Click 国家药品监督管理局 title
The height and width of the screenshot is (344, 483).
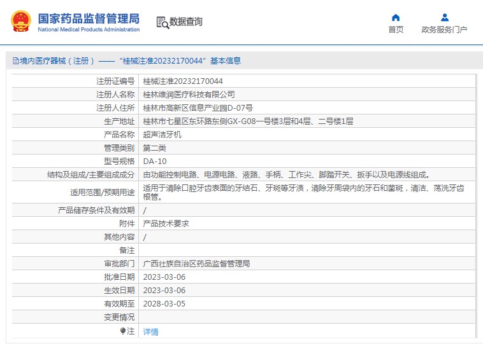tap(89, 18)
